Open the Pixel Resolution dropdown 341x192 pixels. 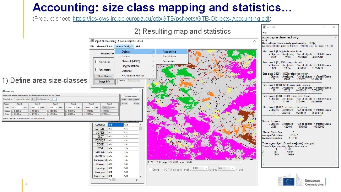click(53, 99)
